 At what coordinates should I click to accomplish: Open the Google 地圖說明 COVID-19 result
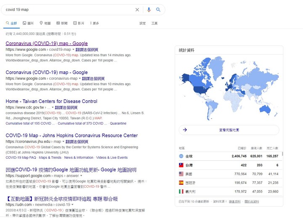click(x=71, y=170)
